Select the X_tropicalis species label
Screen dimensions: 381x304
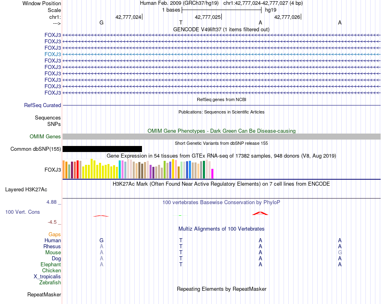click(x=47, y=277)
